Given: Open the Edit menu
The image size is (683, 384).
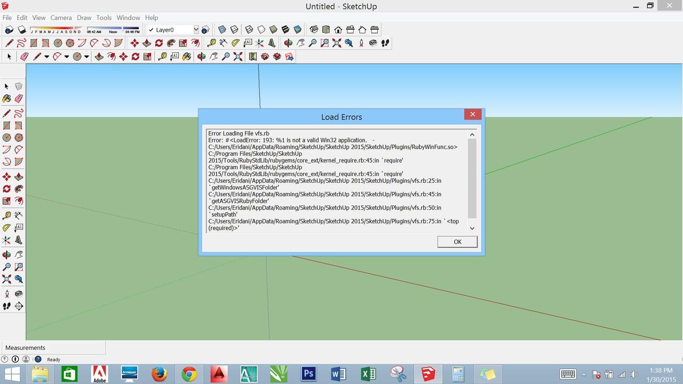Looking at the screenshot, I should (x=22, y=18).
